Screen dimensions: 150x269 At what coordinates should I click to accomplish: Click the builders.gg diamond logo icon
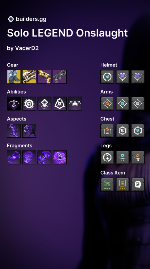point(11,19)
